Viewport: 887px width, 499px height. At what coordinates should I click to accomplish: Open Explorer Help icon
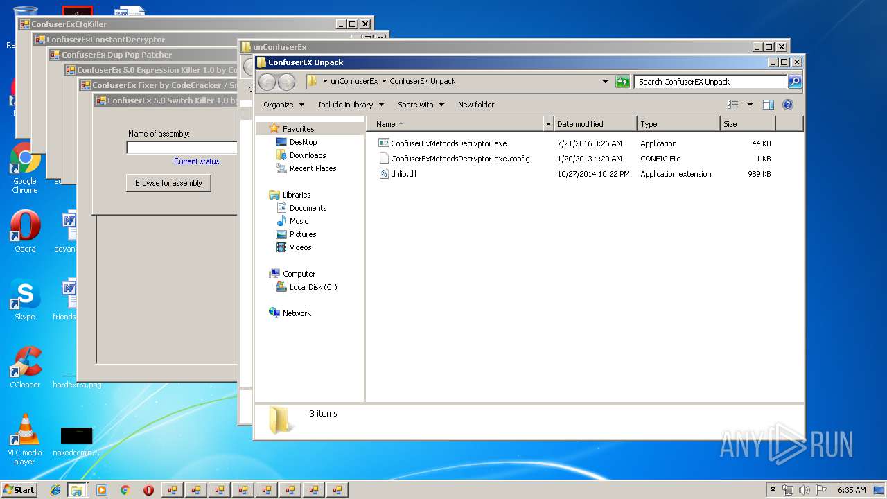pyautogui.click(x=787, y=105)
